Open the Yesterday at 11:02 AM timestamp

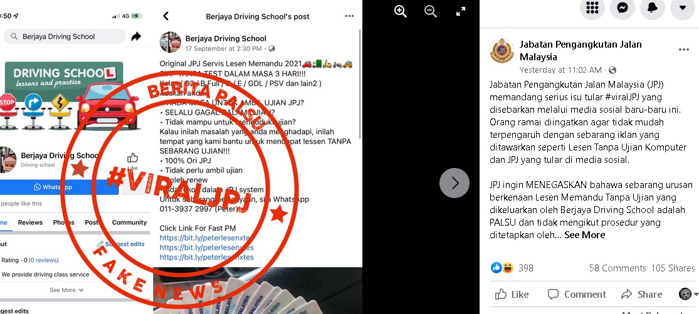[560, 70]
